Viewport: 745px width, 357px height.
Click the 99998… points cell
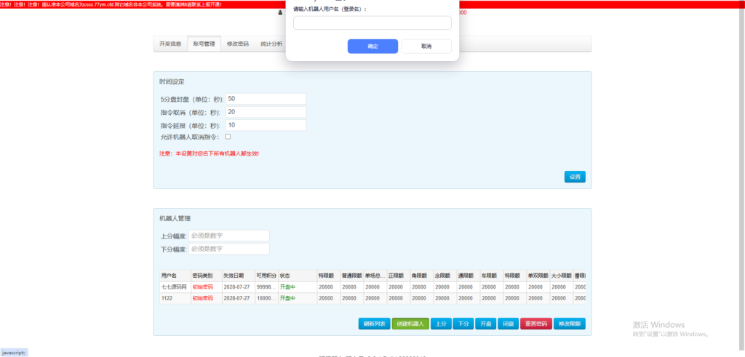(266, 286)
